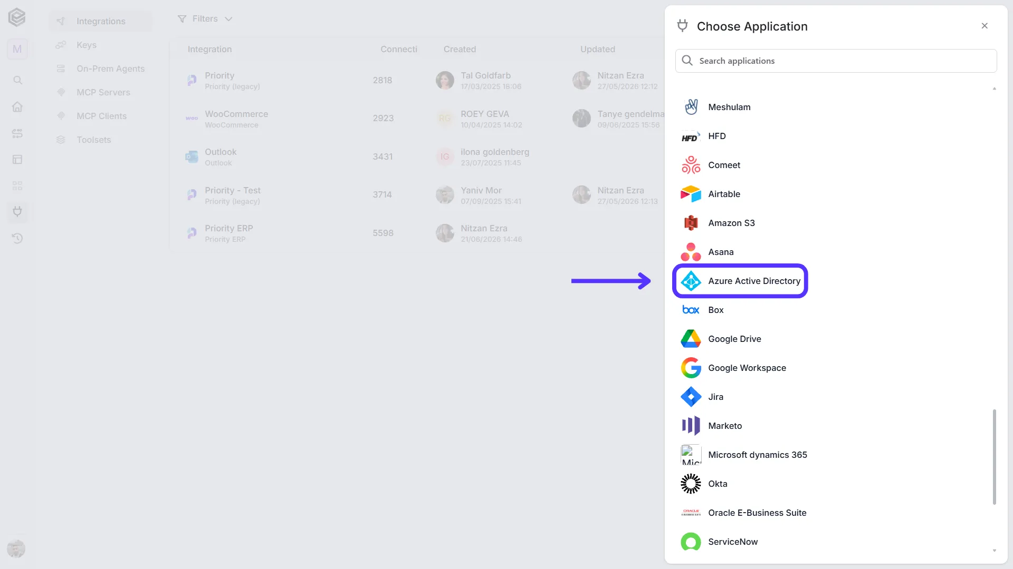Open the search icon in left sidebar
Image resolution: width=1013 pixels, height=569 pixels.
(x=17, y=80)
